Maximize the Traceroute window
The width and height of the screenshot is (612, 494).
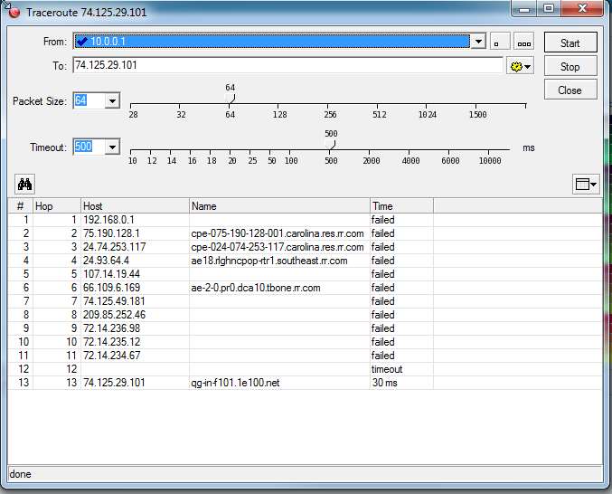549,8
